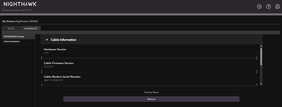Click the cable info scrollbar thumb
This screenshot has height=107, width=282.
pos(261,56)
